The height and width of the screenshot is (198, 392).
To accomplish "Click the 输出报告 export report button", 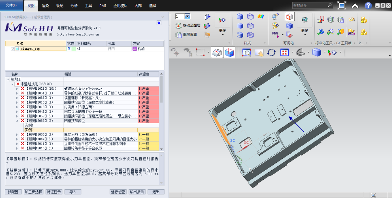I will 137,192.
